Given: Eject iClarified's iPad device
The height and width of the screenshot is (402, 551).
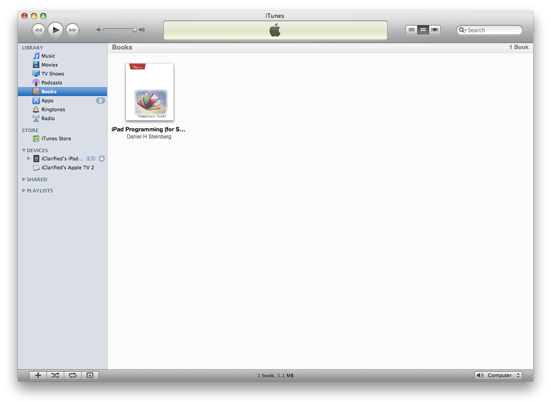Looking at the screenshot, I should [101, 158].
